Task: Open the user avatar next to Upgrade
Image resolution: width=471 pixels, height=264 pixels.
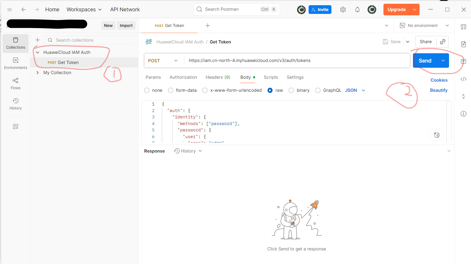Action: tap(372, 10)
